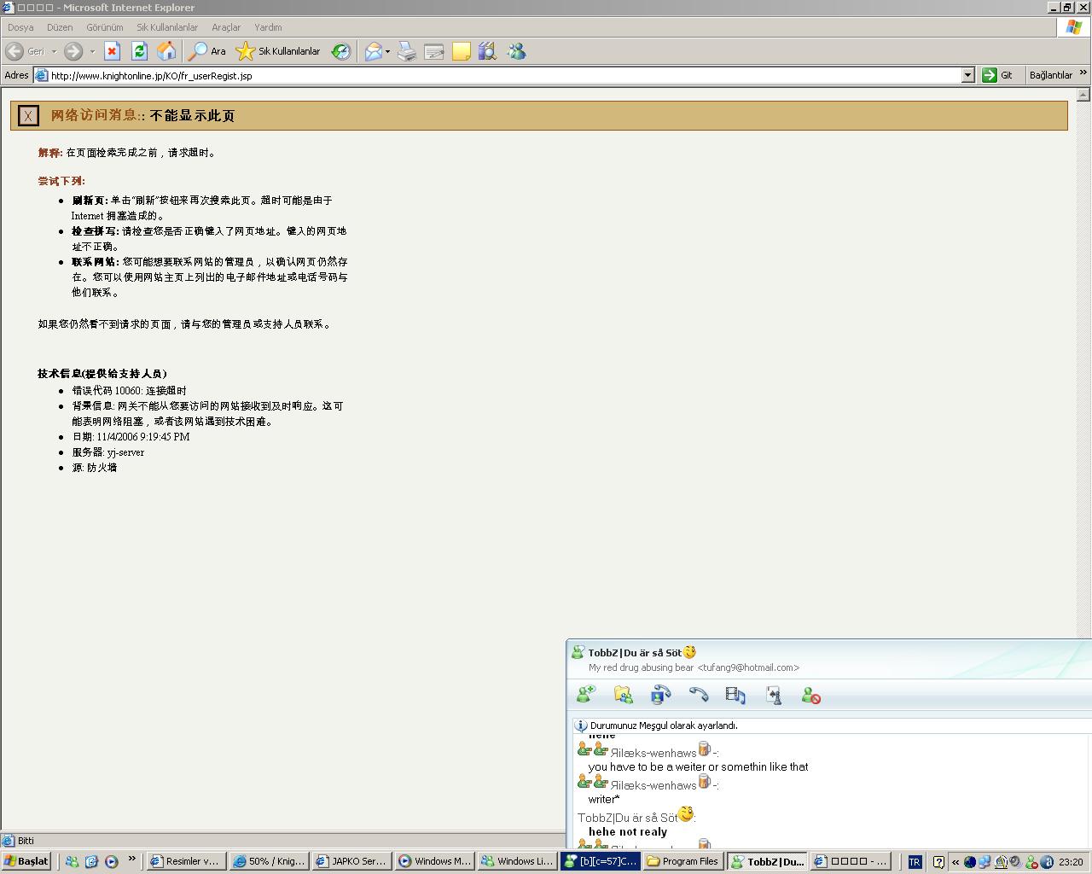Switch to the Windows M... media player taskbar button

434,861
